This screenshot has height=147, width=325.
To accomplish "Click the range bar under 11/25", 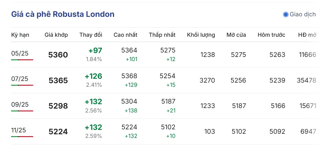I will click(22, 136).
